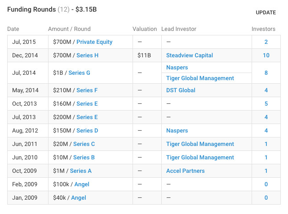Click the 10 investors count for Series H
Viewport: 288px width, 214px height.
(x=266, y=56)
